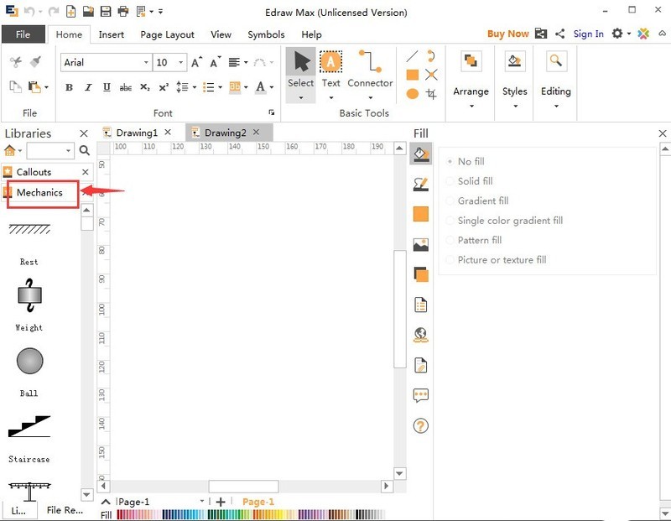Open the picture panel icon
Screen dimensions: 671x521
(421, 244)
